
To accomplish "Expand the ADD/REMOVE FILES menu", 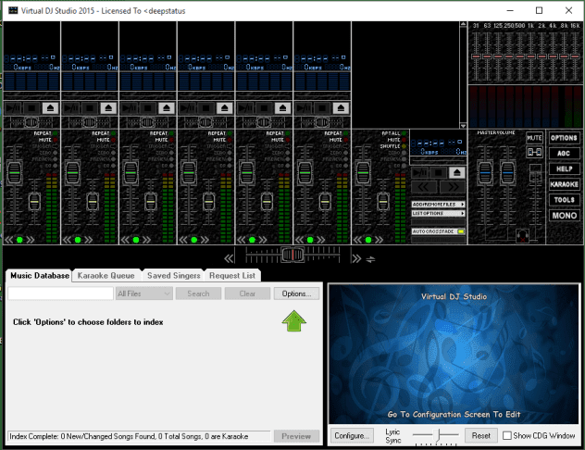I will coord(439,205).
